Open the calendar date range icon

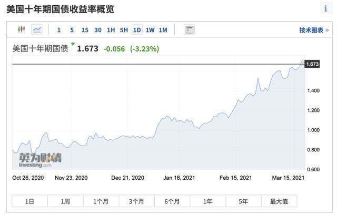pyautogui.click(x=190, y=30)
